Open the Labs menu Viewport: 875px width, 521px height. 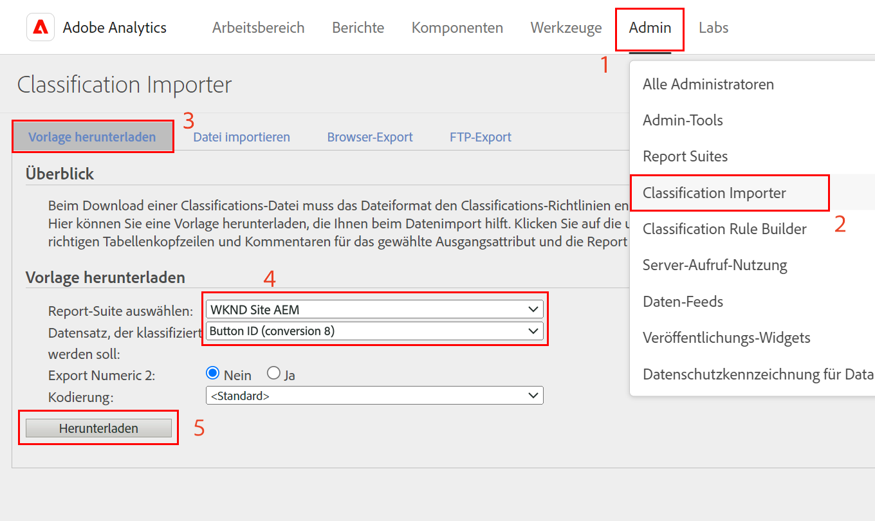(714, 28)
